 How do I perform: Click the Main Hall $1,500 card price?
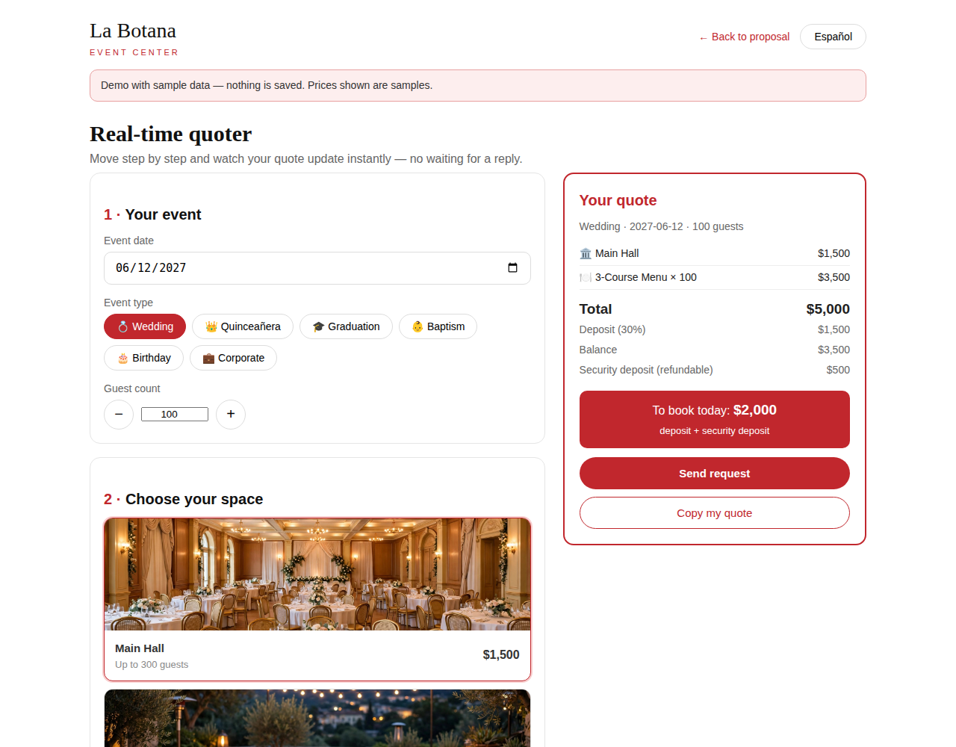point(501,655)
